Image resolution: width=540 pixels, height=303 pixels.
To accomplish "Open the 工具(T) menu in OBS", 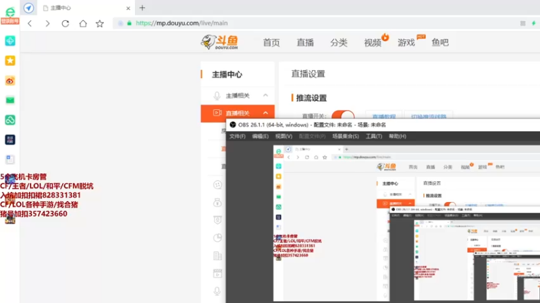I will click(x=374, y=137).
